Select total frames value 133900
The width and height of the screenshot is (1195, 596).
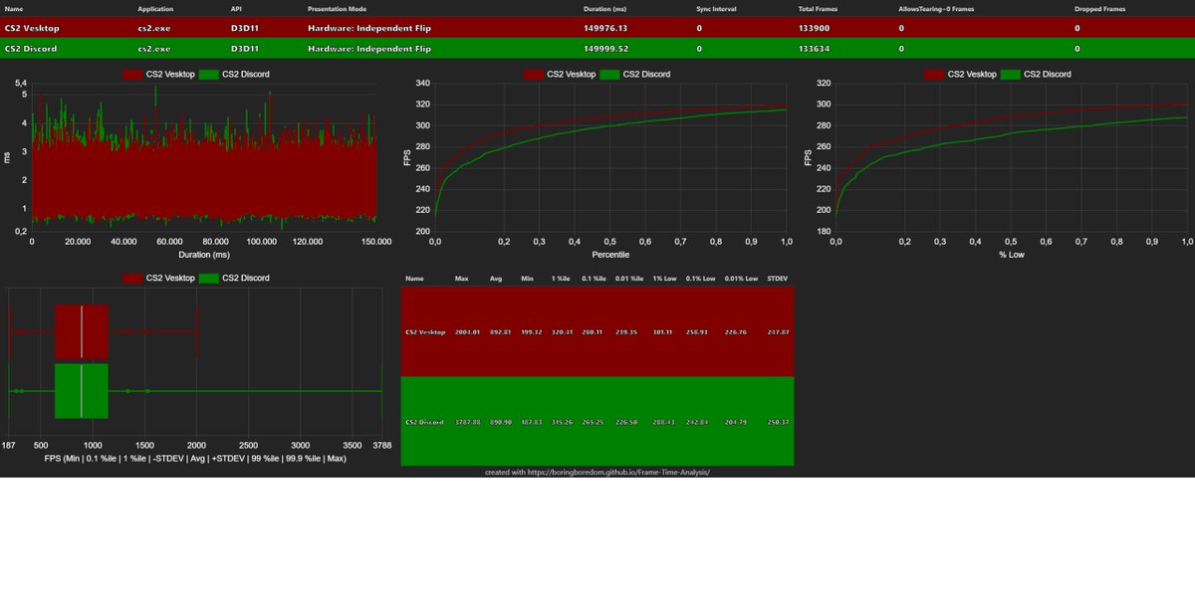point(816,28)
